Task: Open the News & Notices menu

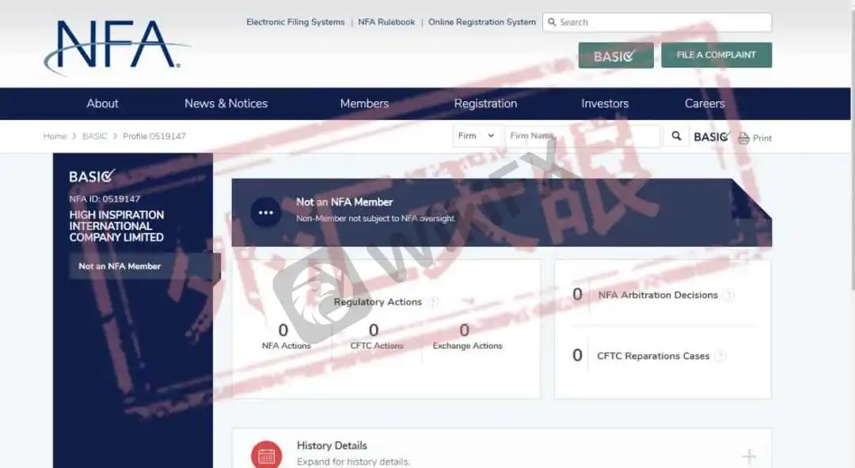Action: [x=226, y=104]
